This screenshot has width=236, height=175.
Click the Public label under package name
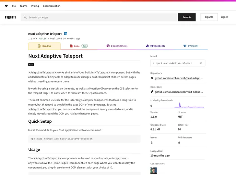tap(43, 39)
